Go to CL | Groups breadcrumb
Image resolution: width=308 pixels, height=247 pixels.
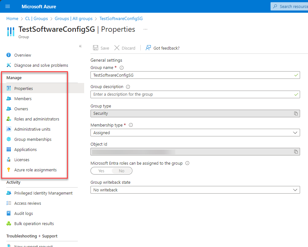point(37,18)
